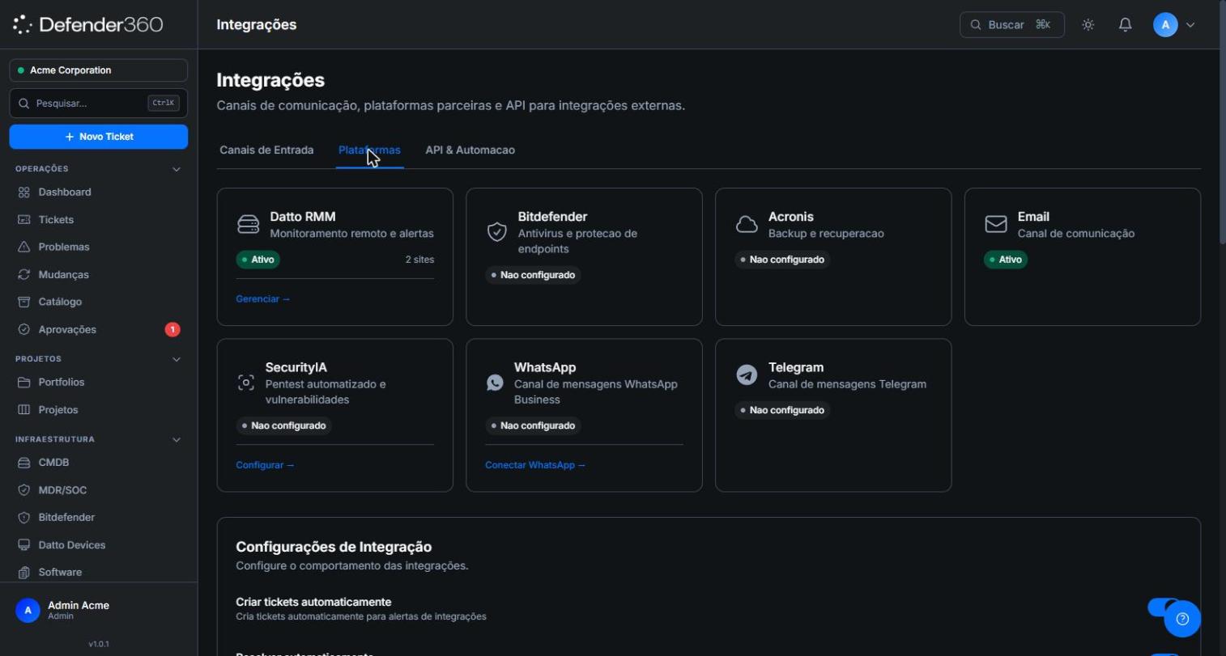Click the Software sidebar icon
Screen dimensions: 1226x656
pyautogui.click(x=24, y=572)
